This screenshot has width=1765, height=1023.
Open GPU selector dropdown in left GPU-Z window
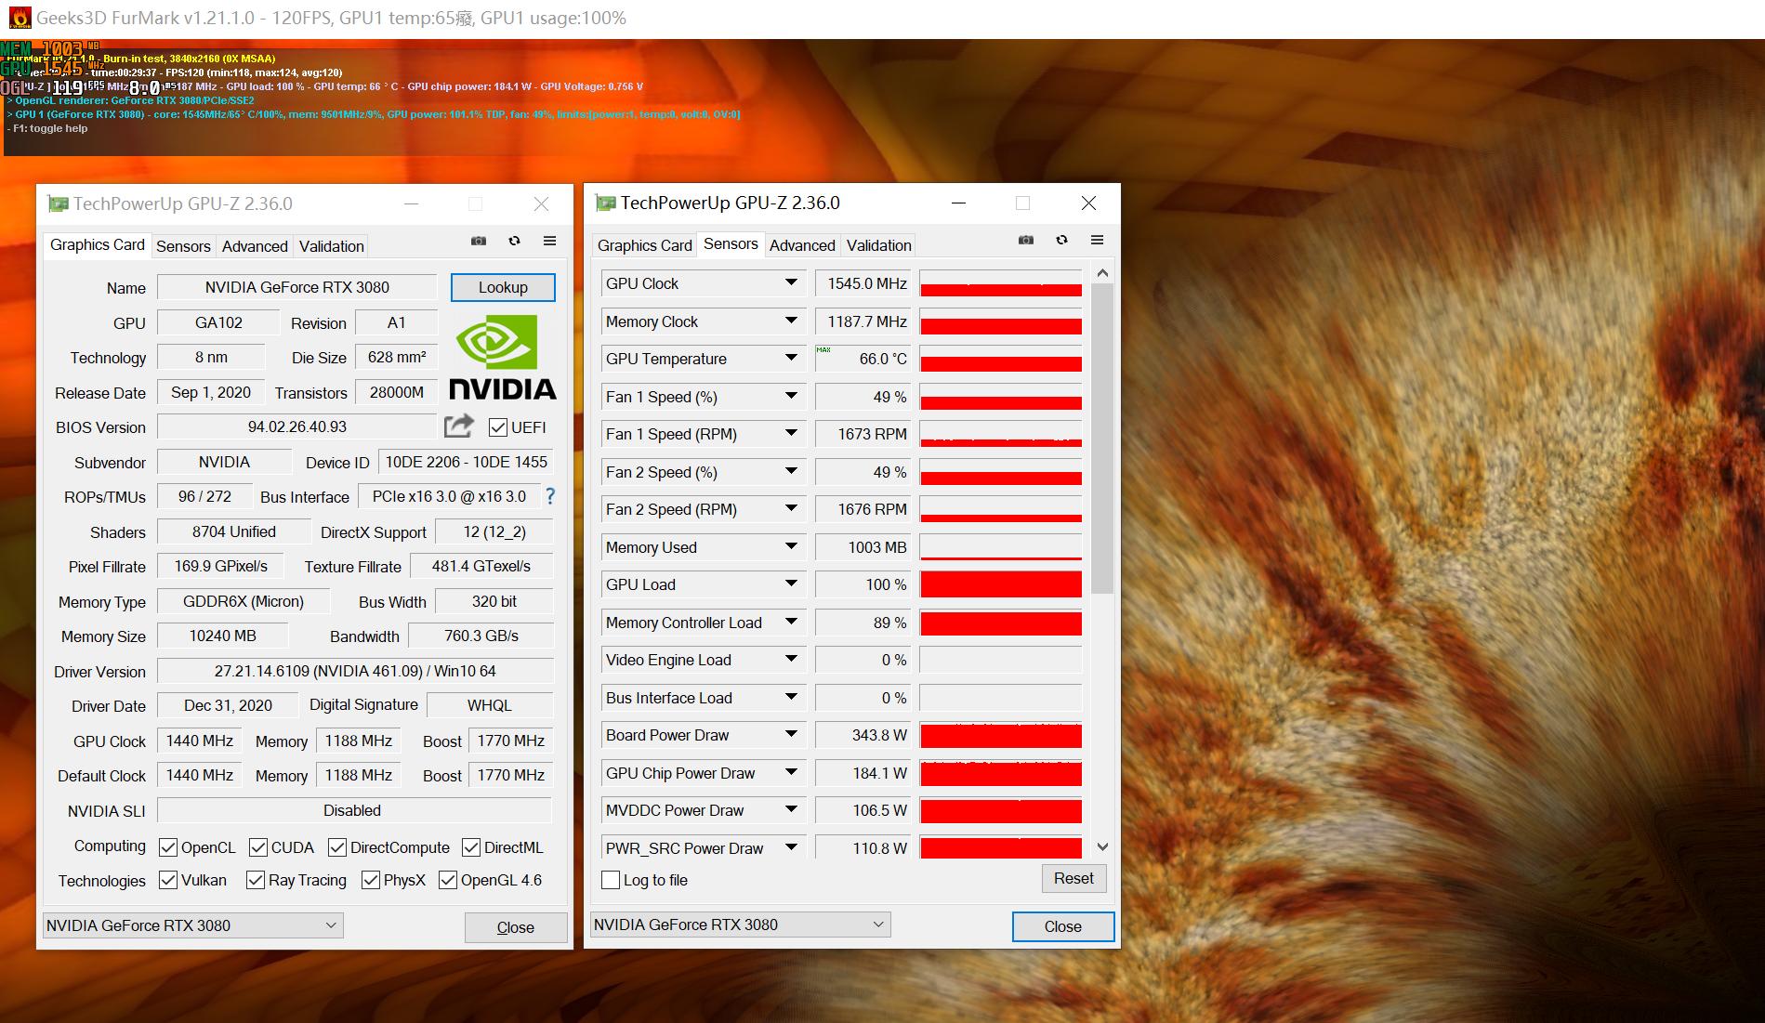tap(193, 925)
